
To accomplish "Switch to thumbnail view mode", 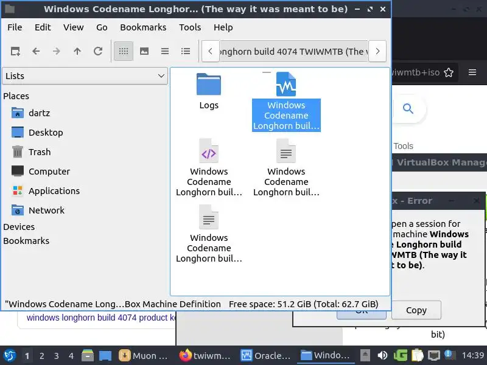I will 144,51.
